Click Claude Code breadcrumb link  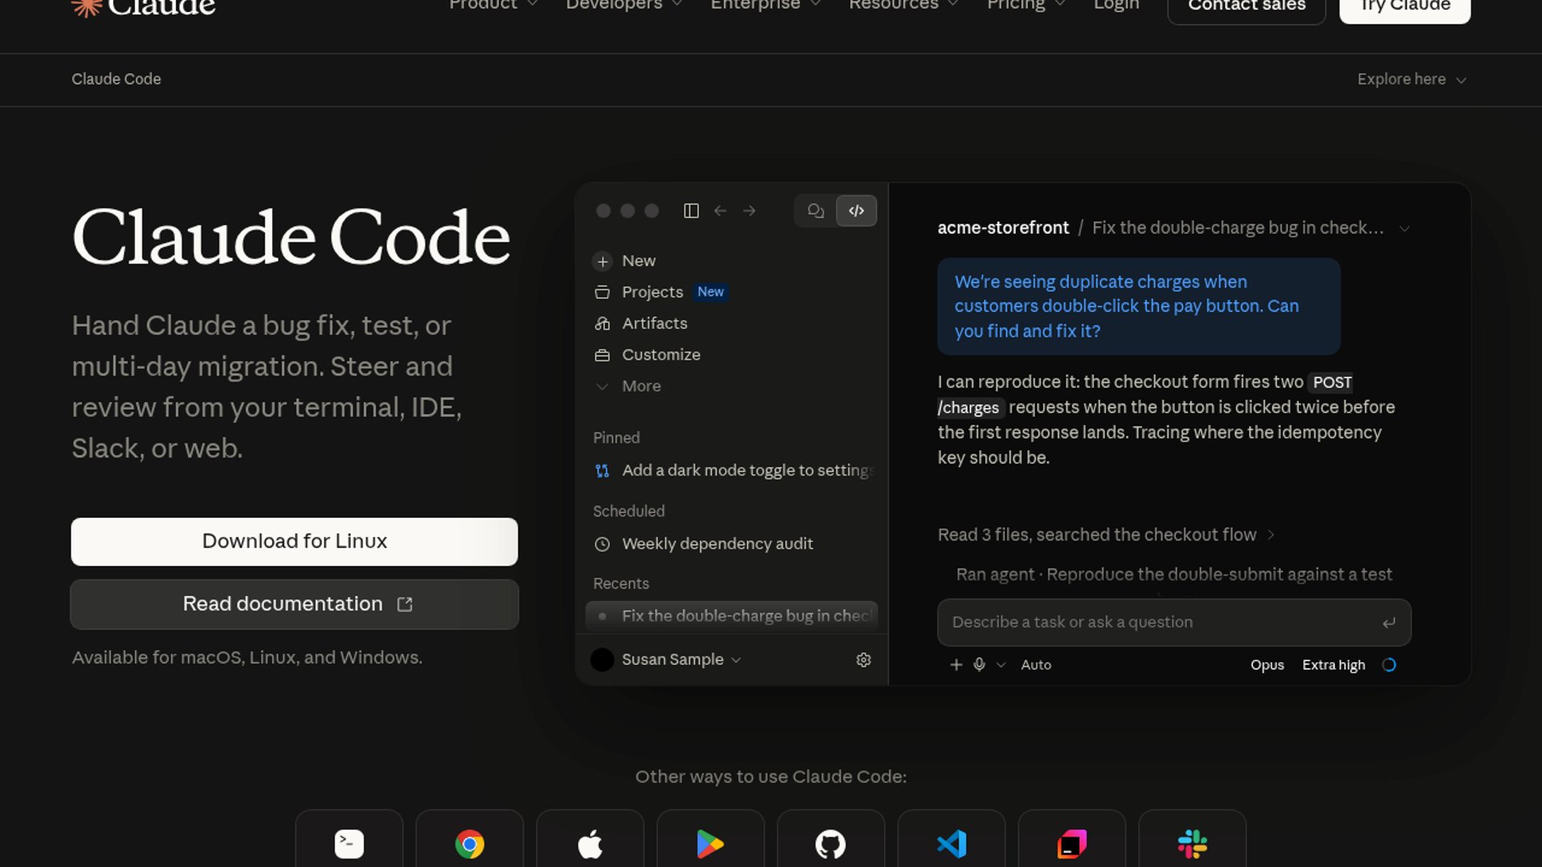[116, 79]
